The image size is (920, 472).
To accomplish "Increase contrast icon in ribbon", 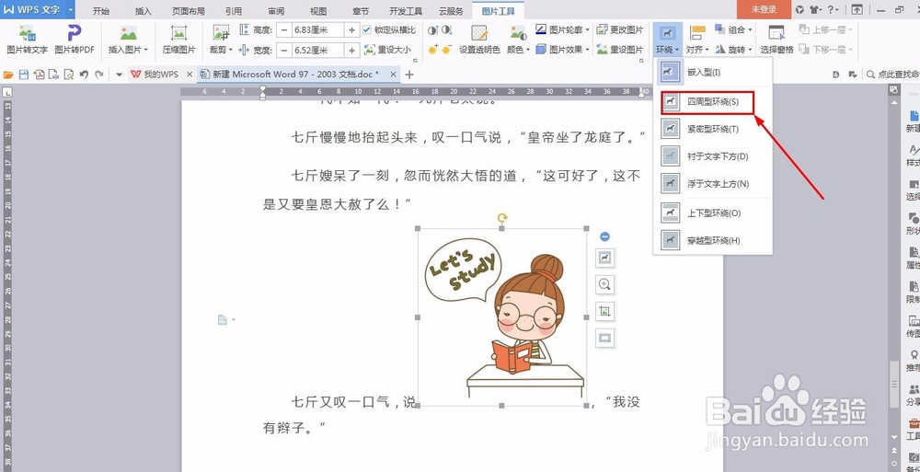I will point(433,30).
